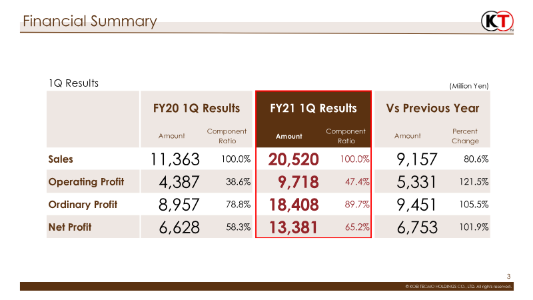Click FY21 net profit value 13,381
This screenshot has height=300, width=533.
(294, 227)
